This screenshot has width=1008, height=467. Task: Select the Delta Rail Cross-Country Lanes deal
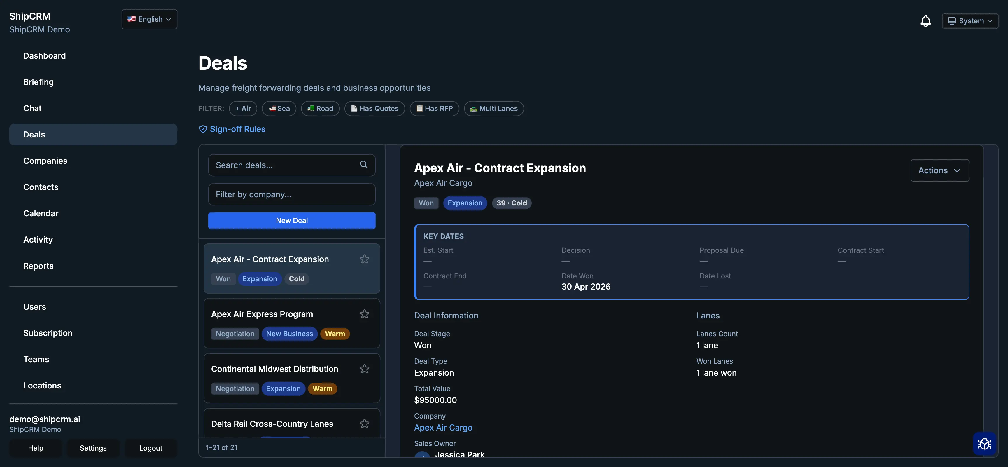tap(292, 423)
